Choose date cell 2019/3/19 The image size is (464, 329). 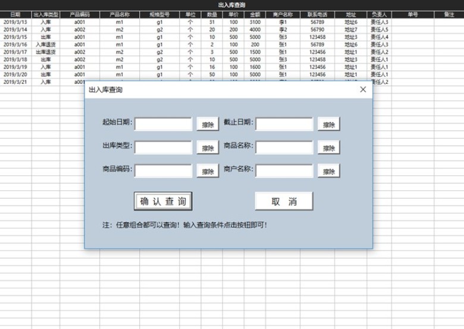coord(15,67)
